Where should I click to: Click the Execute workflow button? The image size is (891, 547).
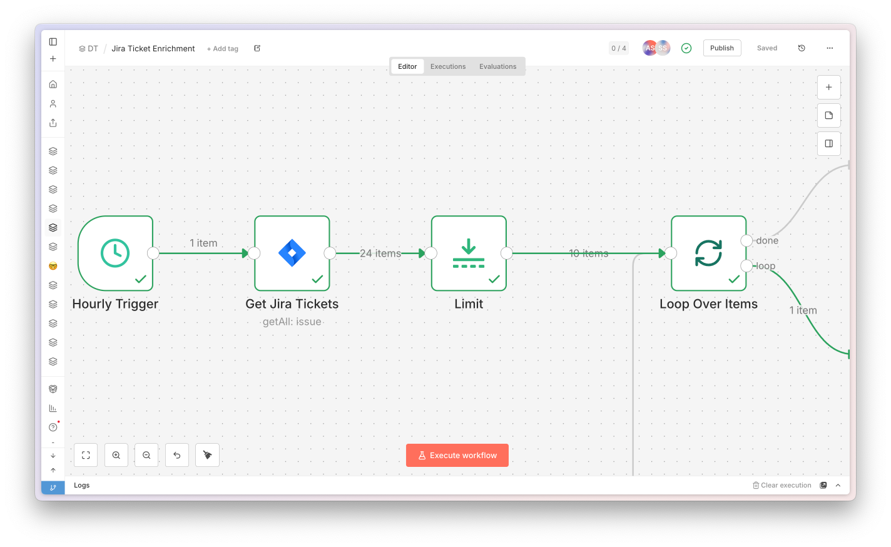tap(457, 456)
